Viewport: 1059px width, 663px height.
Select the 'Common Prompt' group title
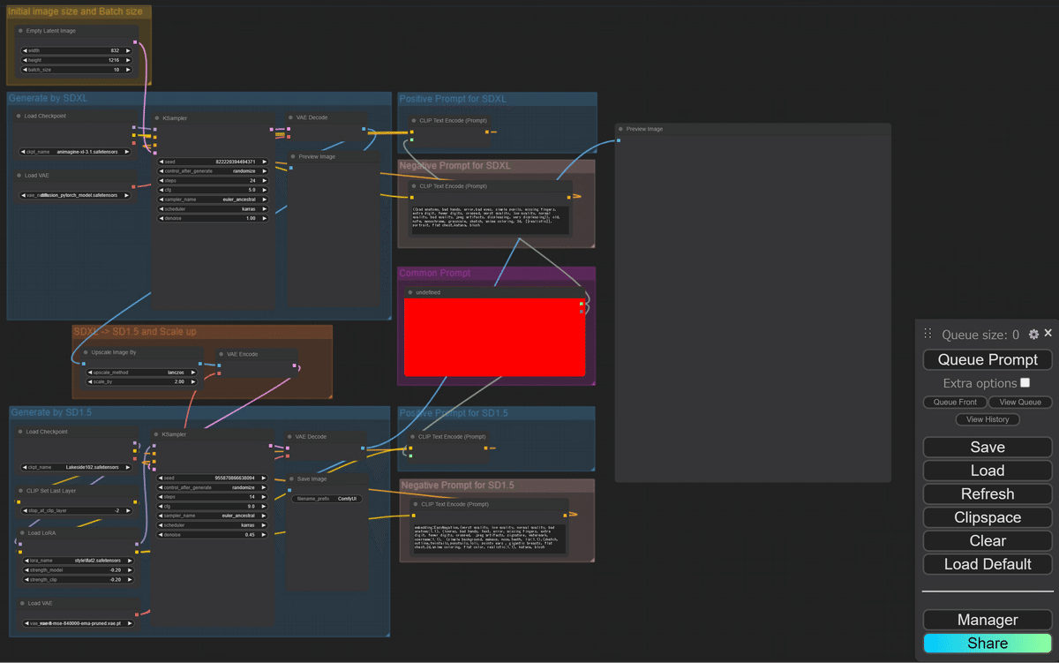tap(435, 274)
